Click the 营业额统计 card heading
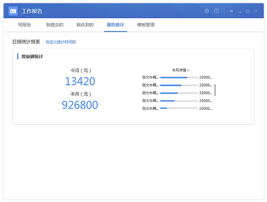267x202 pixels. tap(32, 56)
